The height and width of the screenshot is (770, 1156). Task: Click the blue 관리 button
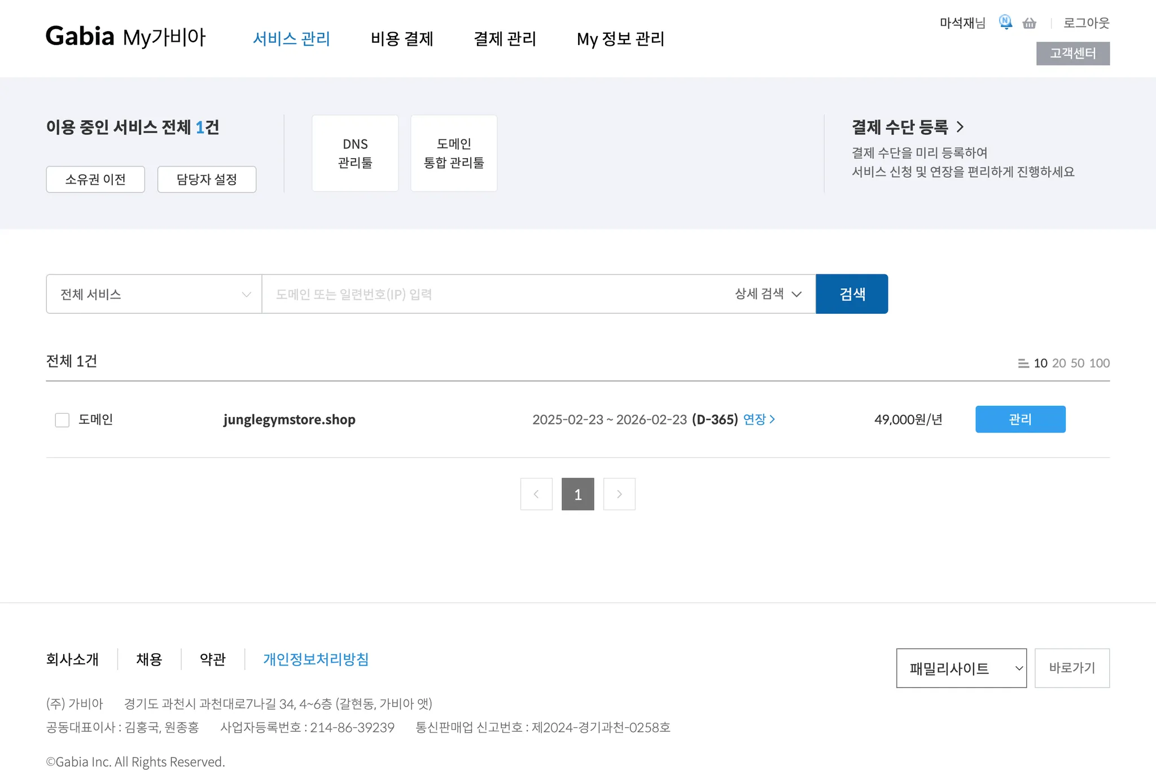(x=1020, y=419)
